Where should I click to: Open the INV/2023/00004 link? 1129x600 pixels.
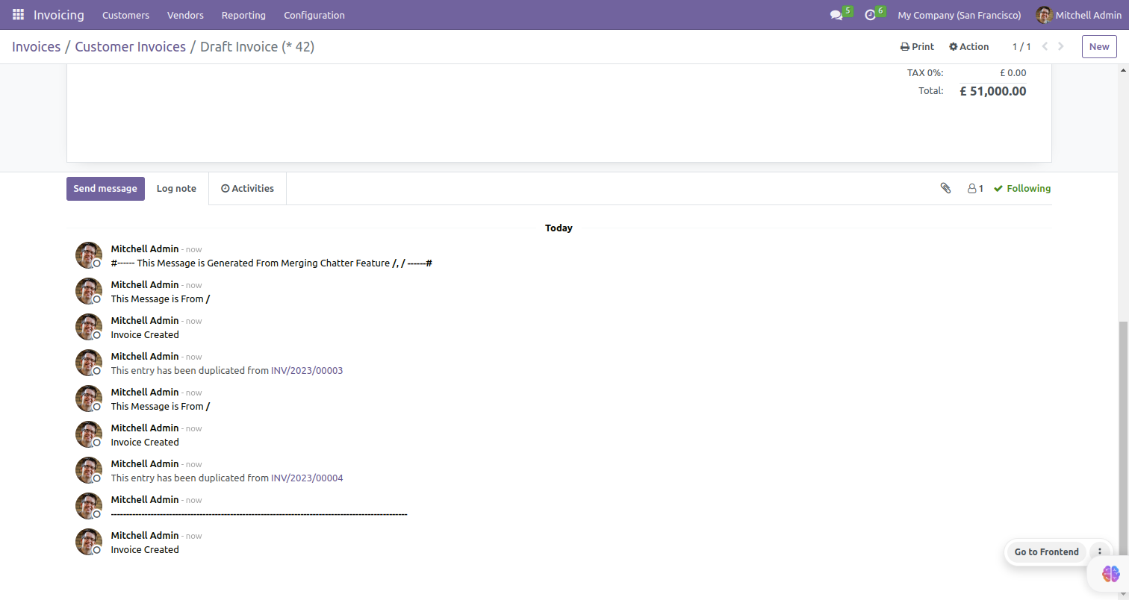[307, 478]
